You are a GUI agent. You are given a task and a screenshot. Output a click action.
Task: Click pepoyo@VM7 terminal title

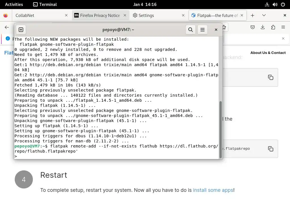point(118,30)
